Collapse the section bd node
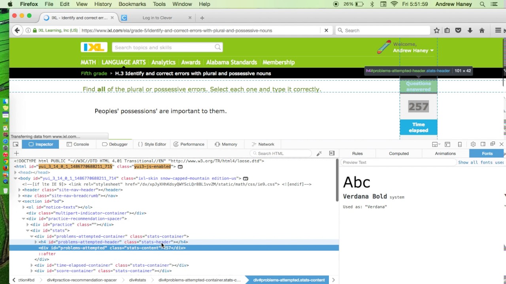The image size is (506, 284). coord(19,202)
